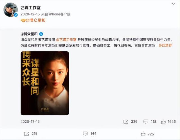Click the quoted post body text
The width and height of the screenshot is (180, 140).
(x=96, y=43)
